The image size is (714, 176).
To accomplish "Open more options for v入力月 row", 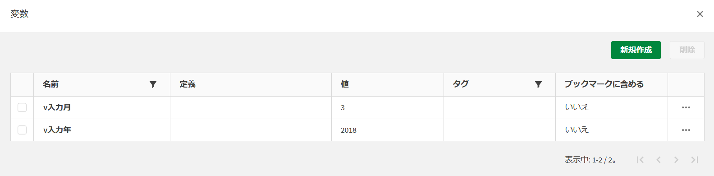I will 686,107.
